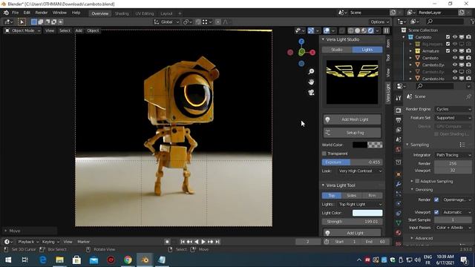Open Render properties tab icon
475x267 pixels.
pyautogui.click(x=399, y=111)
